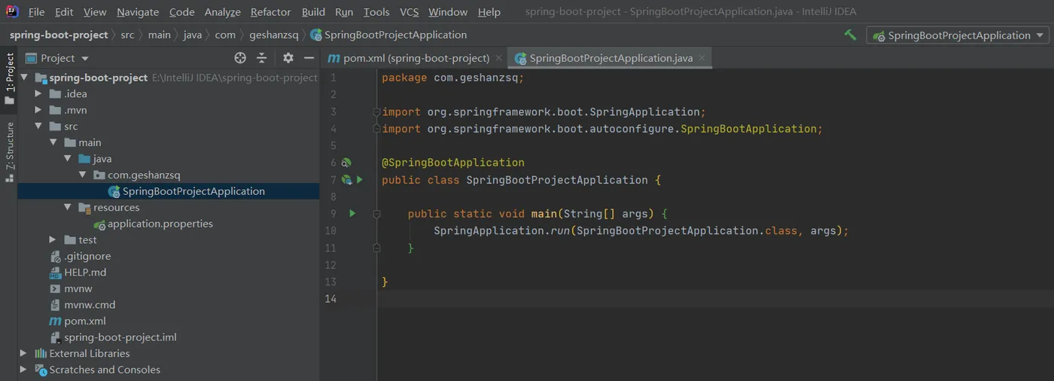
Task: Click fold toggle beside main method line 9
Action: (x=376, y=214)
